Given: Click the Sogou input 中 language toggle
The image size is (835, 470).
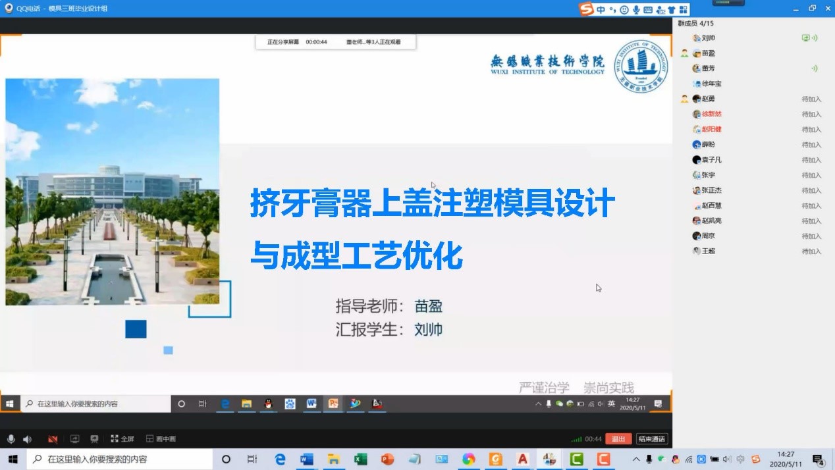Looking at the screenshot, I should click(601, 9).
